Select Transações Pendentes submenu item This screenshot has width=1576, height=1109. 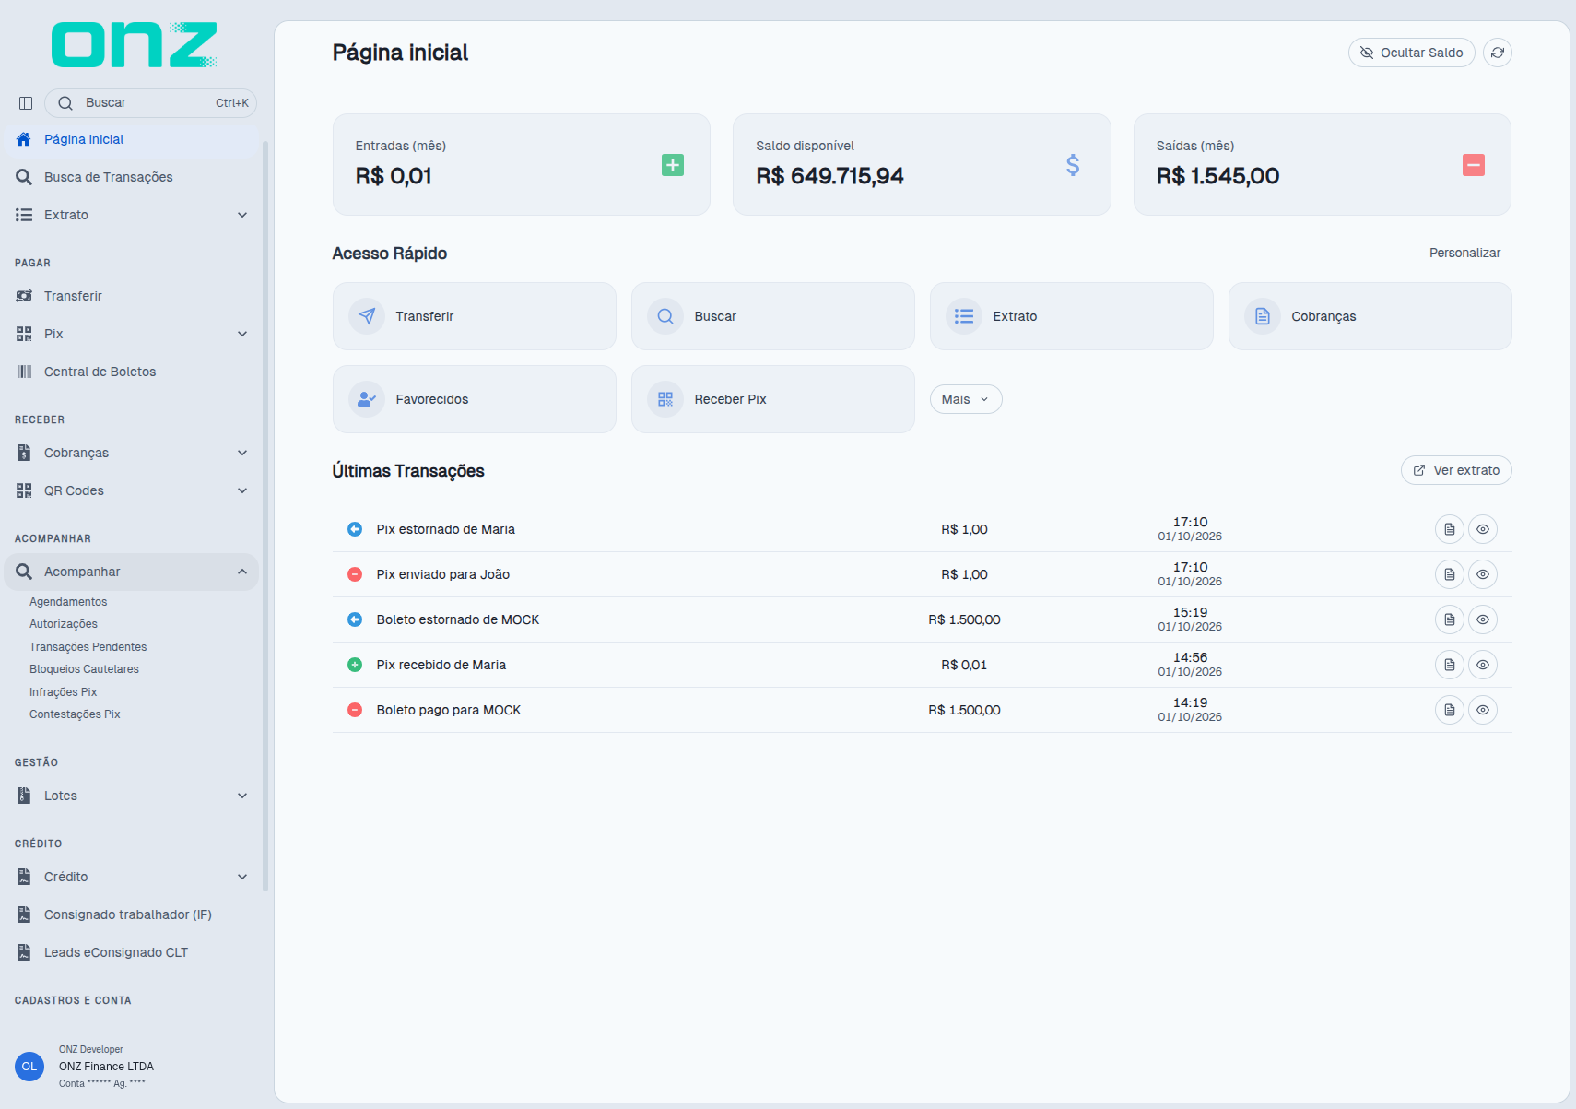tap(88, 647)
